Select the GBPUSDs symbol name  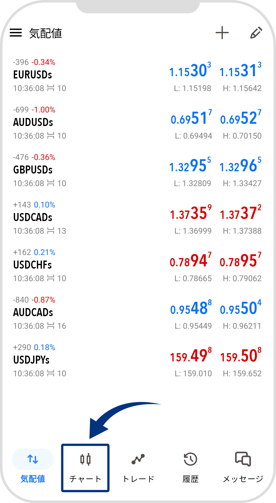point(33,170)
